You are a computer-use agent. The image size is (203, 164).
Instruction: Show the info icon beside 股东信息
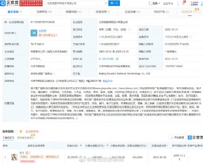click(16, 132)
